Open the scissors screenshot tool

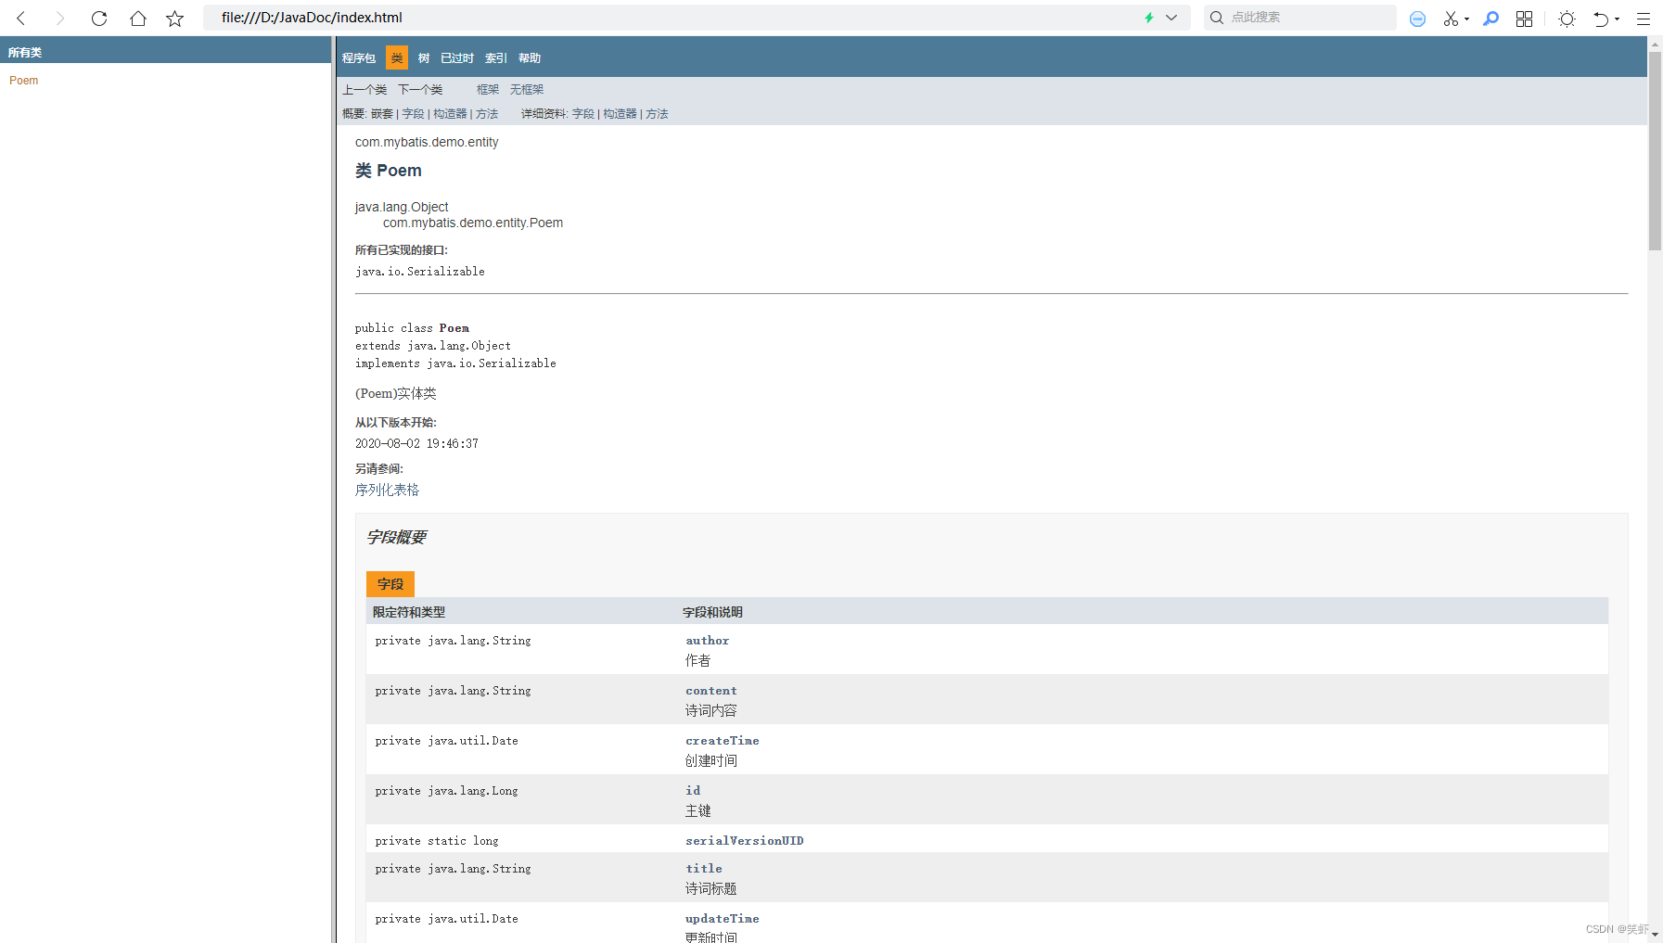pyautogui.click(x=1450, y=18)
